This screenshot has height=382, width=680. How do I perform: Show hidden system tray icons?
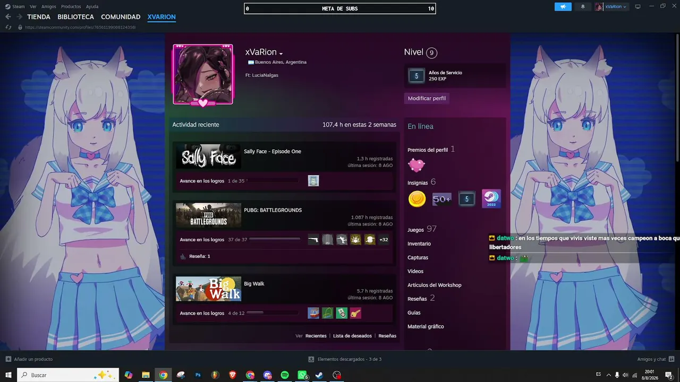click(609, 375)
